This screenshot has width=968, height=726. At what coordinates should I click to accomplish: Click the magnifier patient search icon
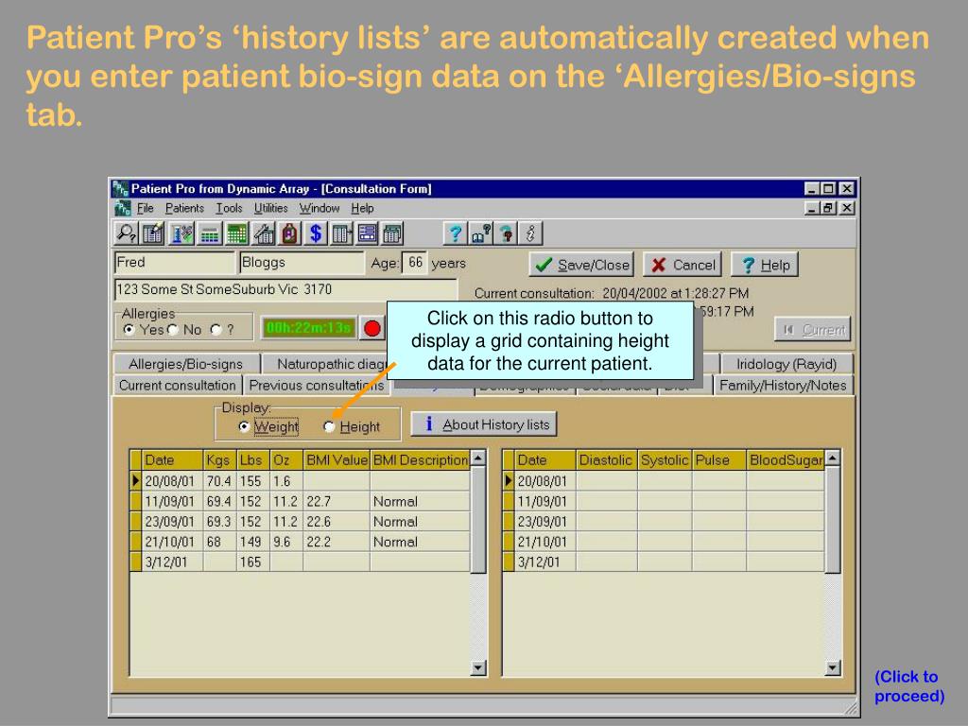coord(127,233)
